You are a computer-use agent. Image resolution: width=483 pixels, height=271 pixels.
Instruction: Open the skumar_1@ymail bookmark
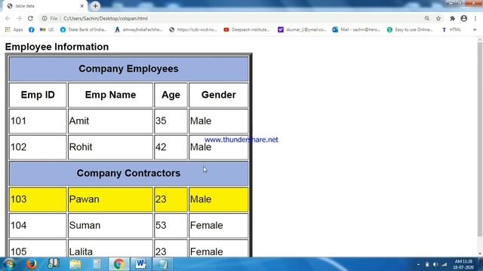pos(302,29)
